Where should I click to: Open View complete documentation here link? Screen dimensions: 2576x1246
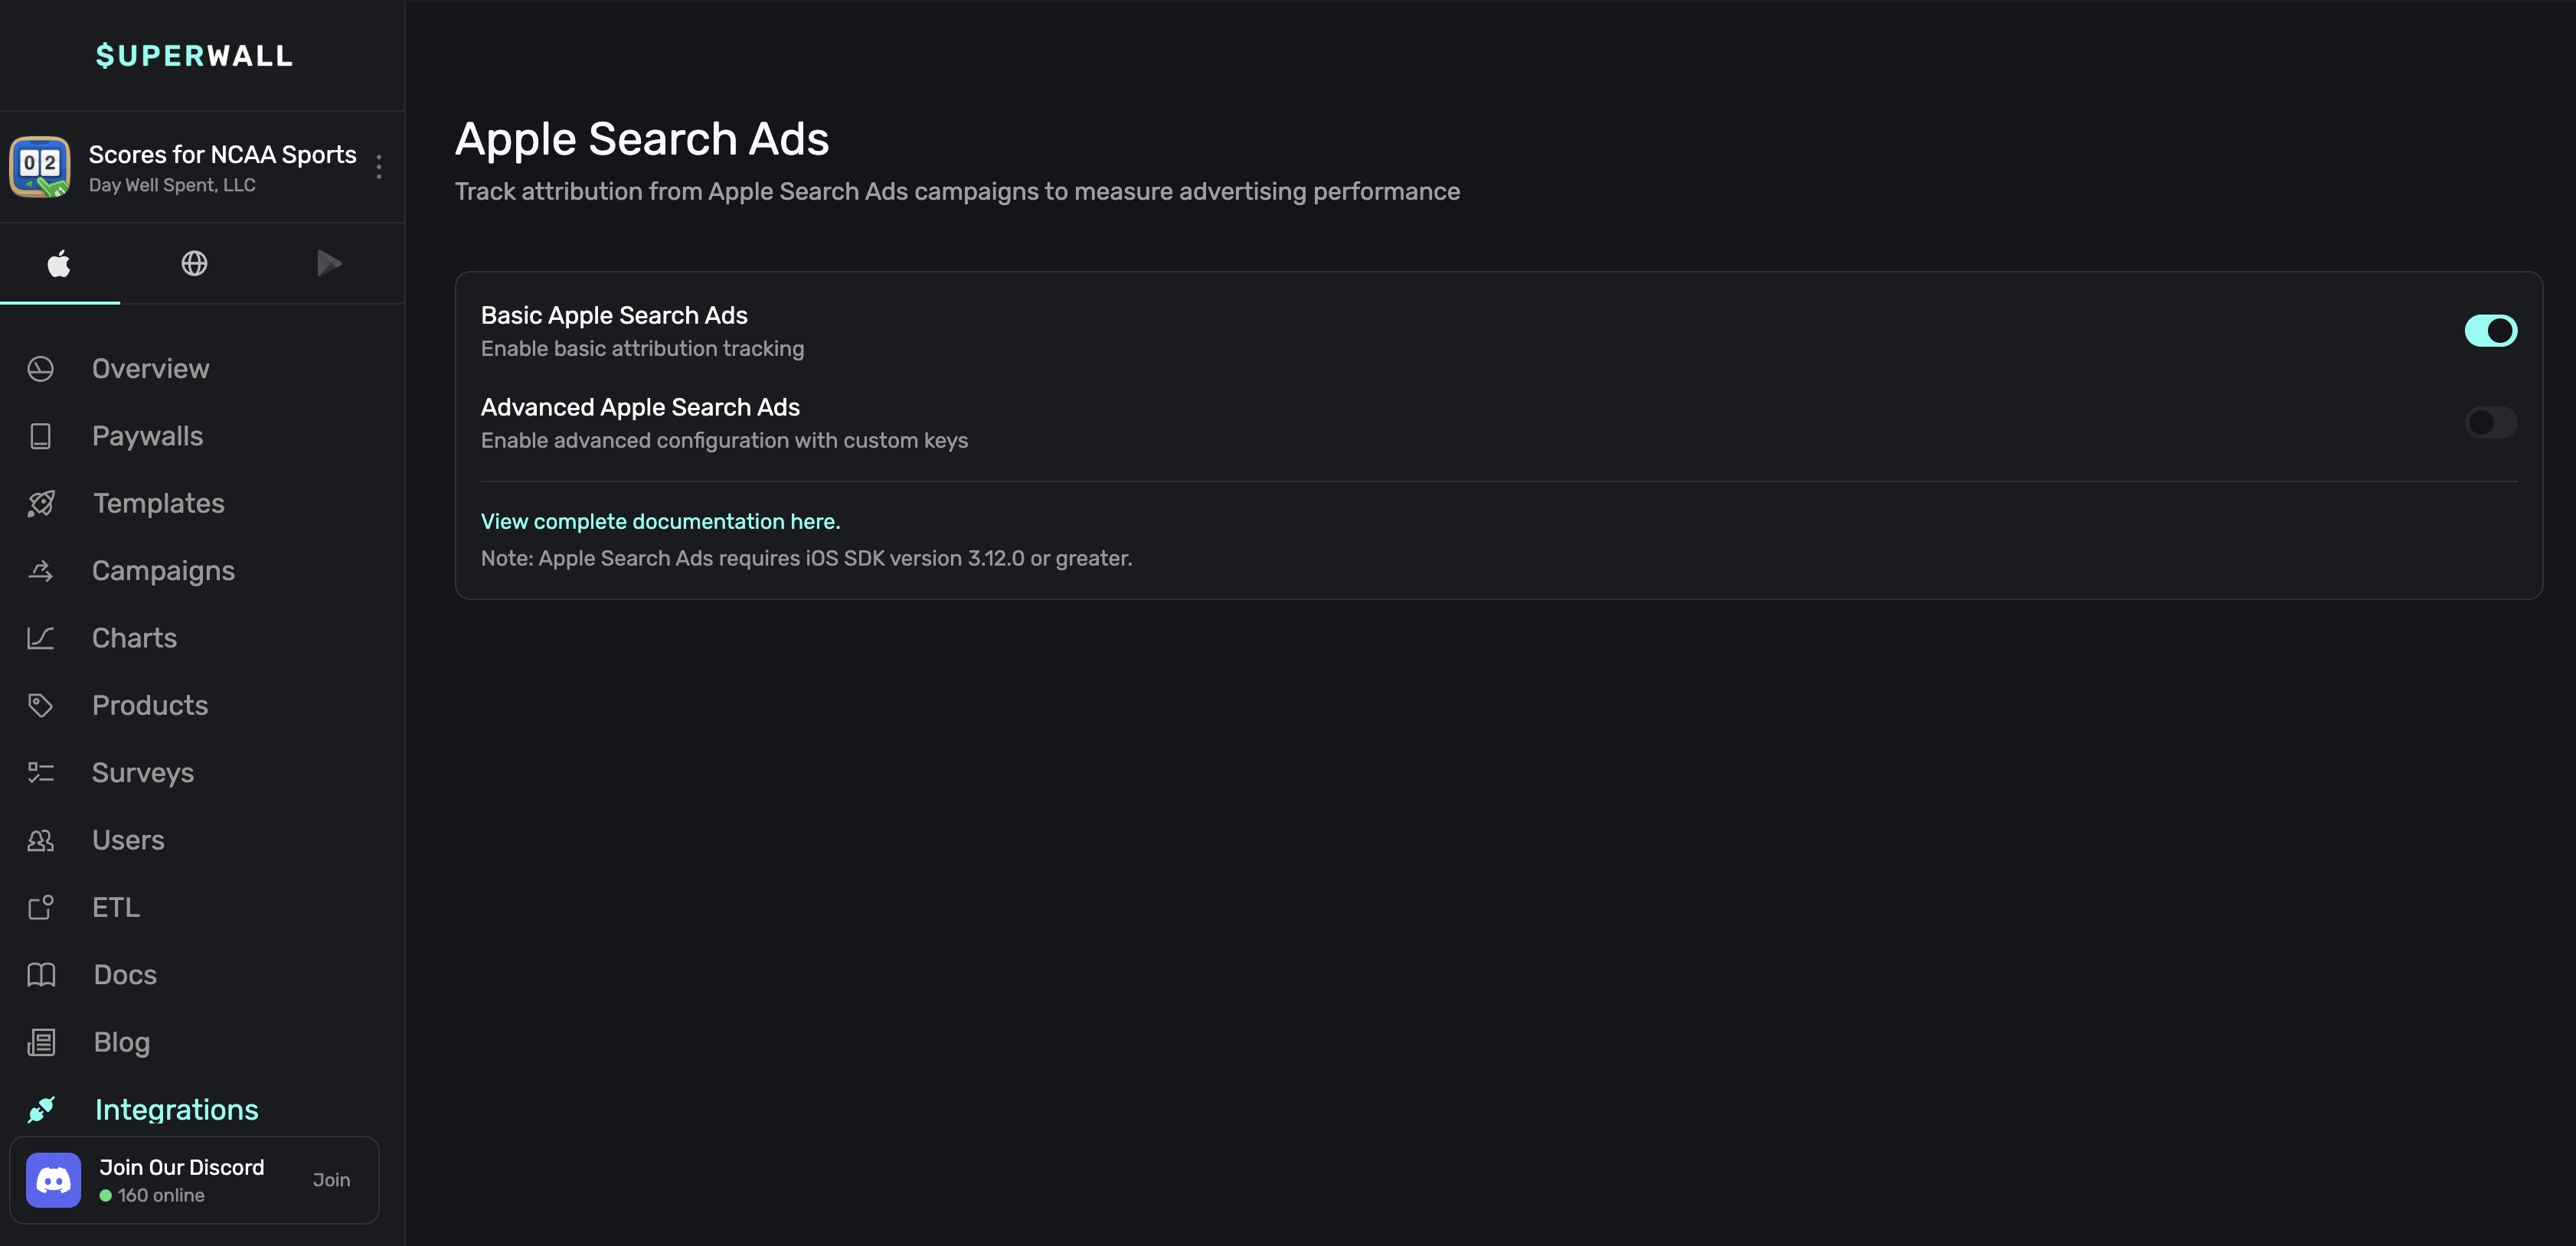point(660,521)
